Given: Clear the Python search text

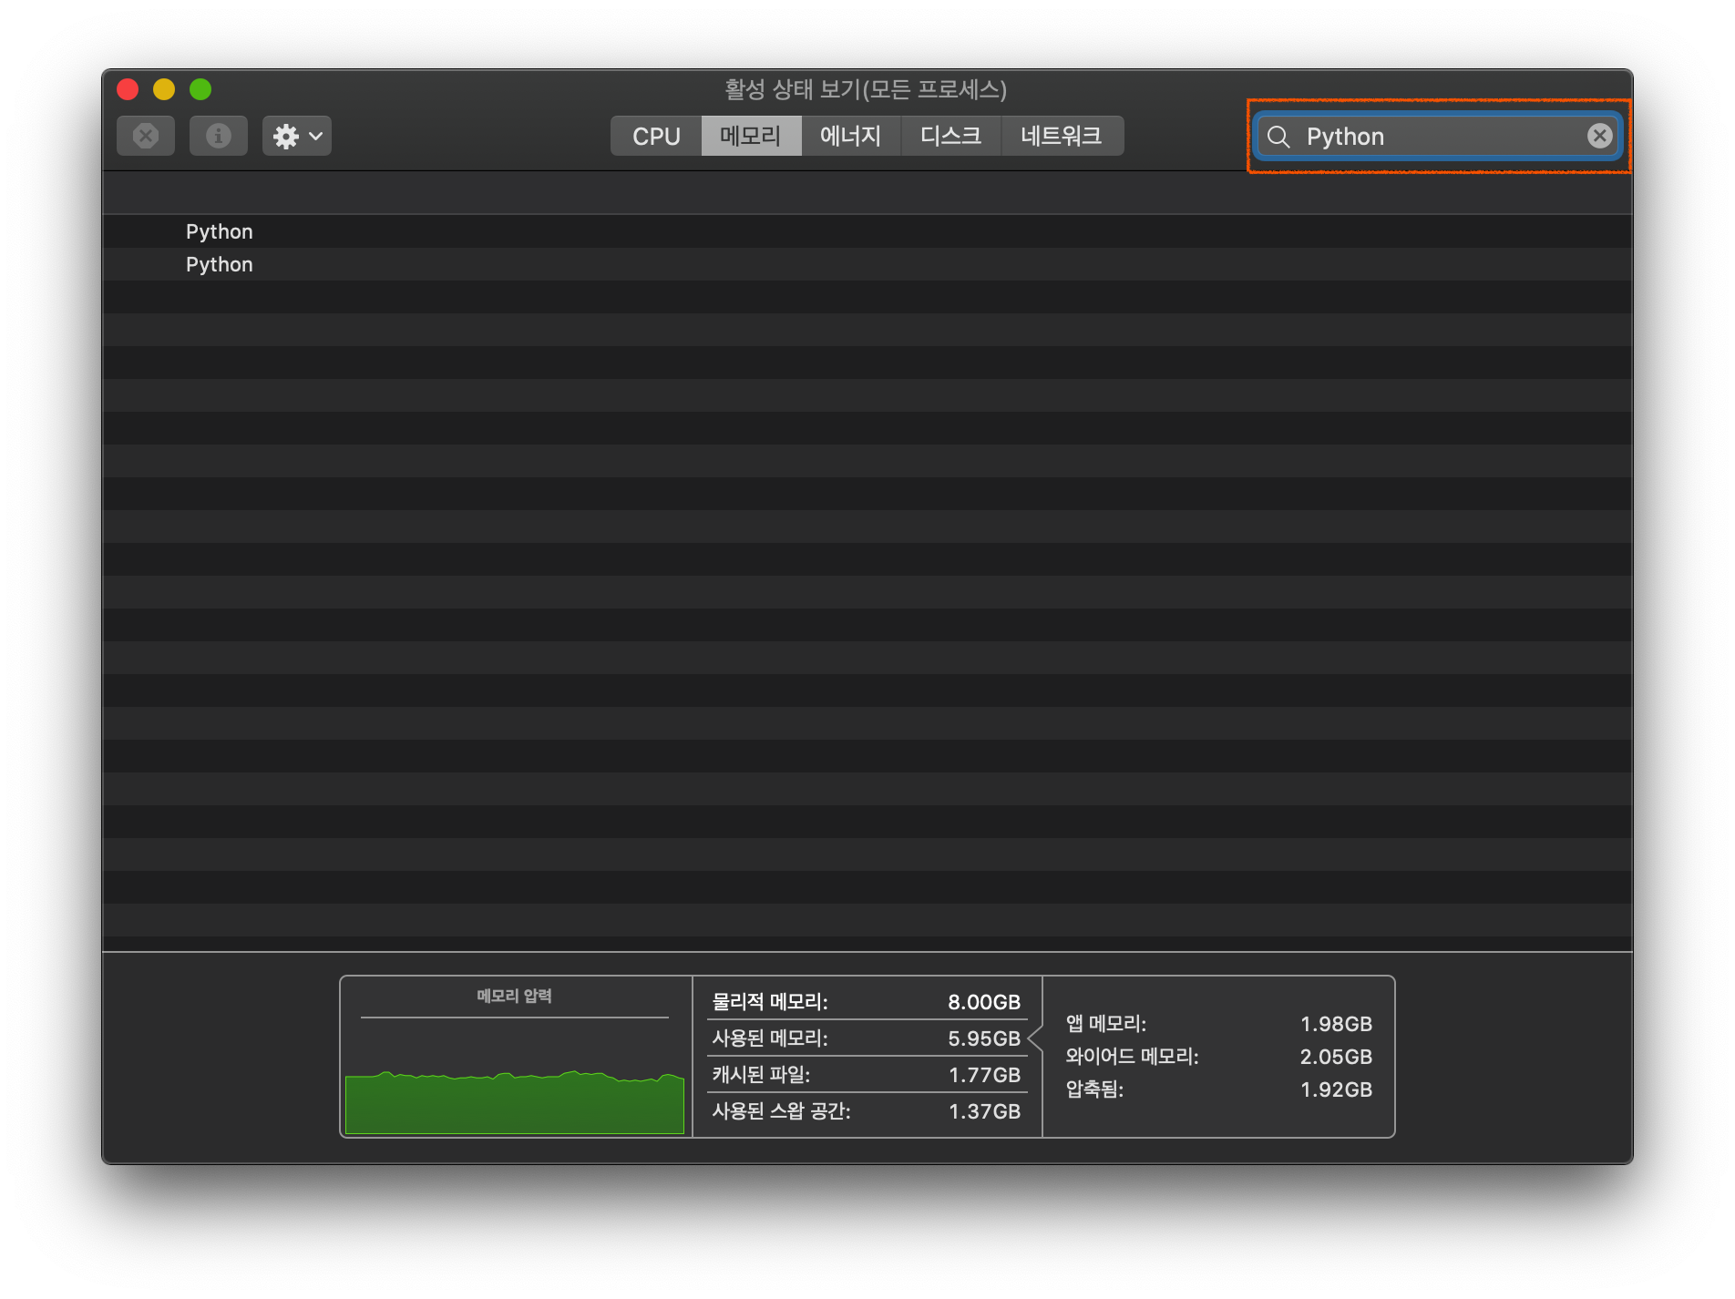Looking at the screenshot, I should [x=1599, y=136].
